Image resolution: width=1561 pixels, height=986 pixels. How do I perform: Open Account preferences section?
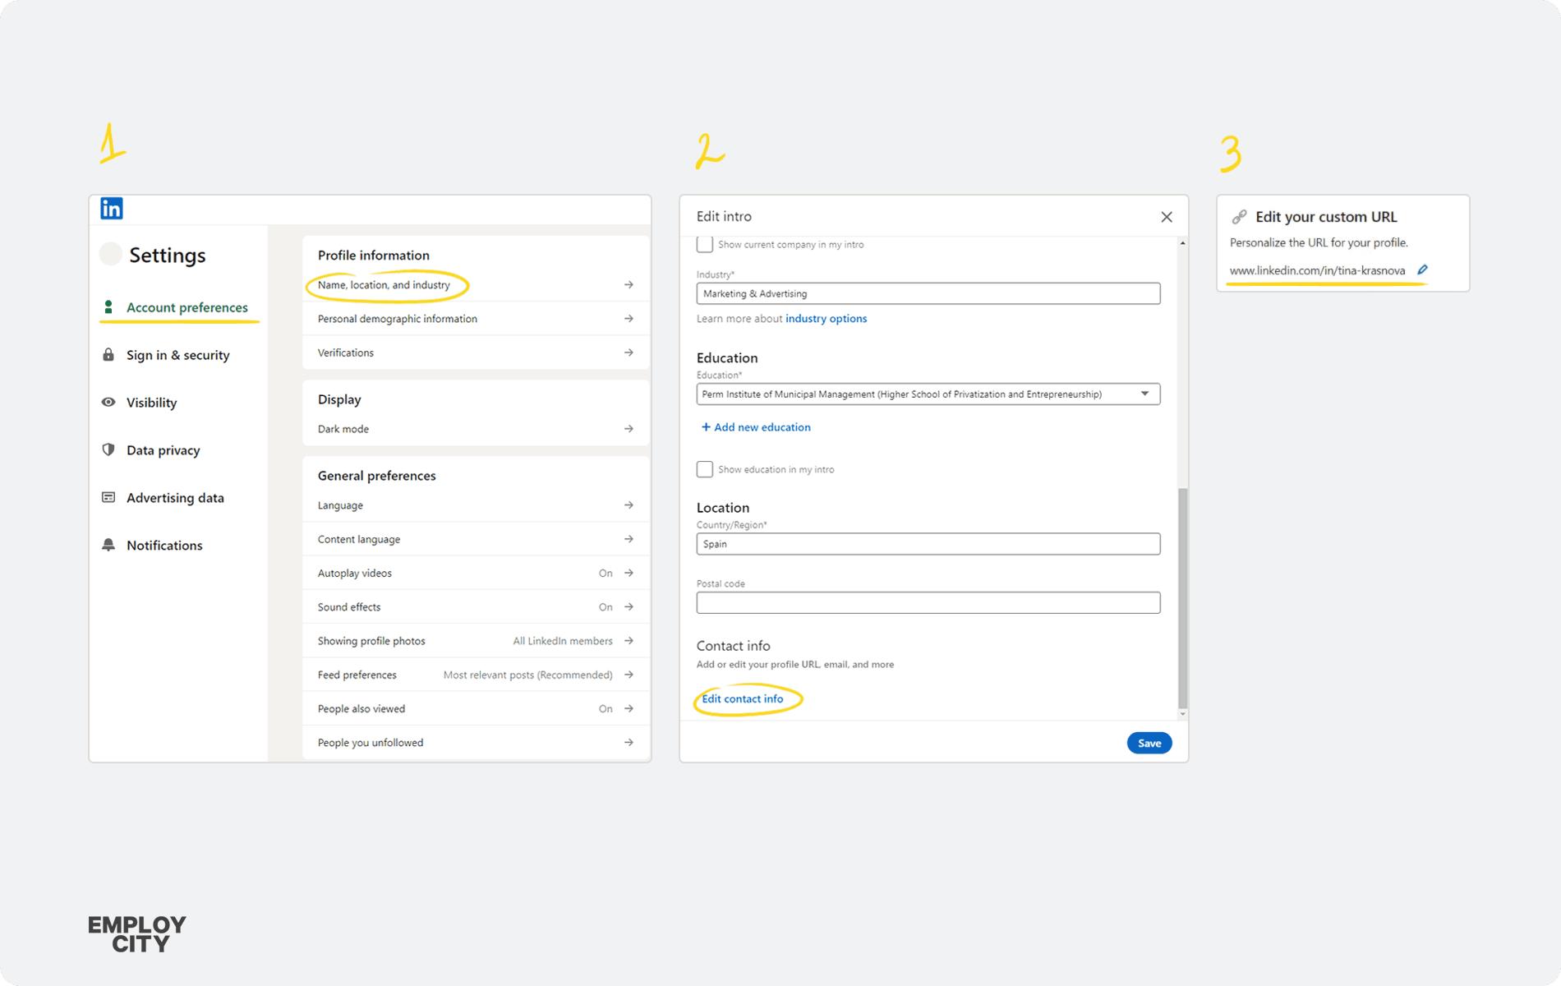186,307
